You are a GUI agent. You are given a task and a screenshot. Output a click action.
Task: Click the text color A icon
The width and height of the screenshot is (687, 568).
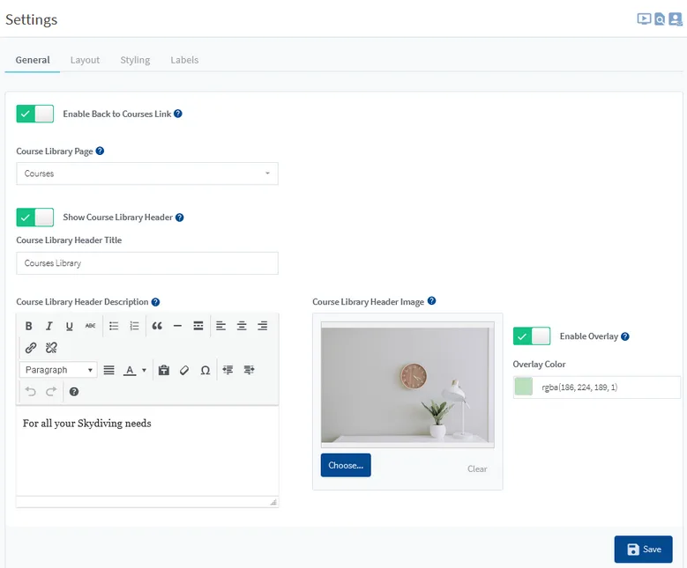tap(130, 370)
